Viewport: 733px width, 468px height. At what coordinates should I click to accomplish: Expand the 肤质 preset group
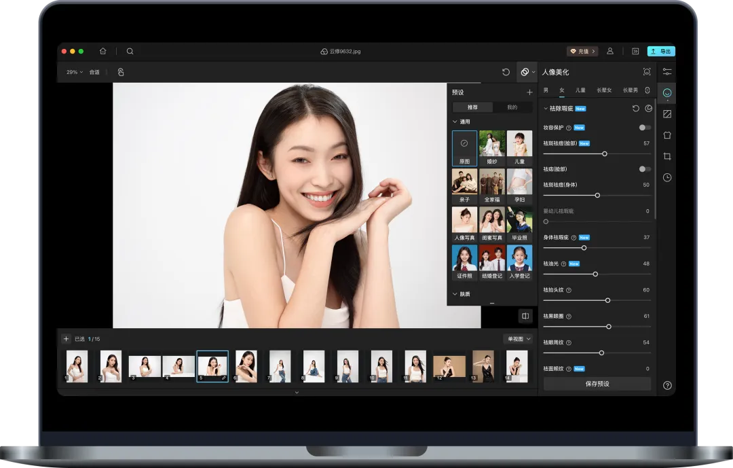point(455,294)
